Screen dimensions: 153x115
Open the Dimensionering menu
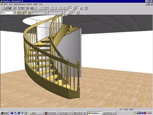coord(19,4)
